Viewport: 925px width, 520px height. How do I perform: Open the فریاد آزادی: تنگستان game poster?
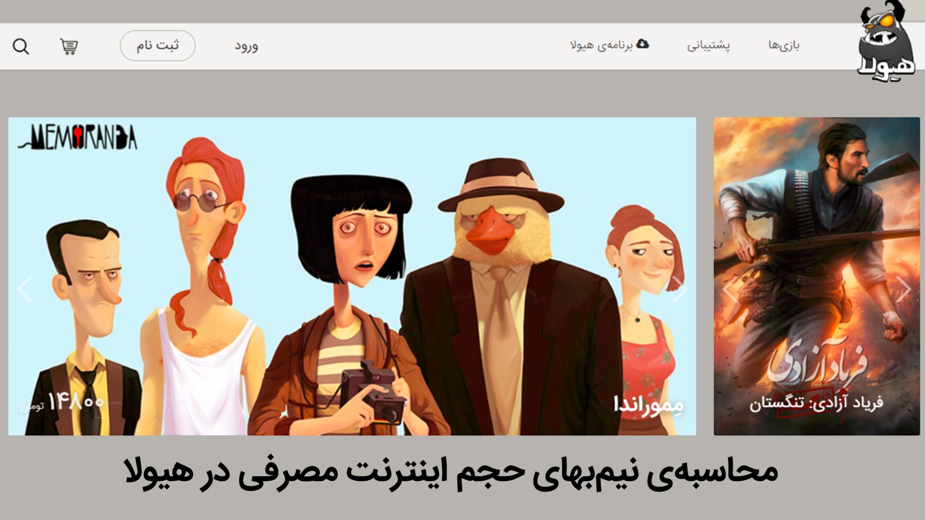pyautogui.click(x=817, y=276)
